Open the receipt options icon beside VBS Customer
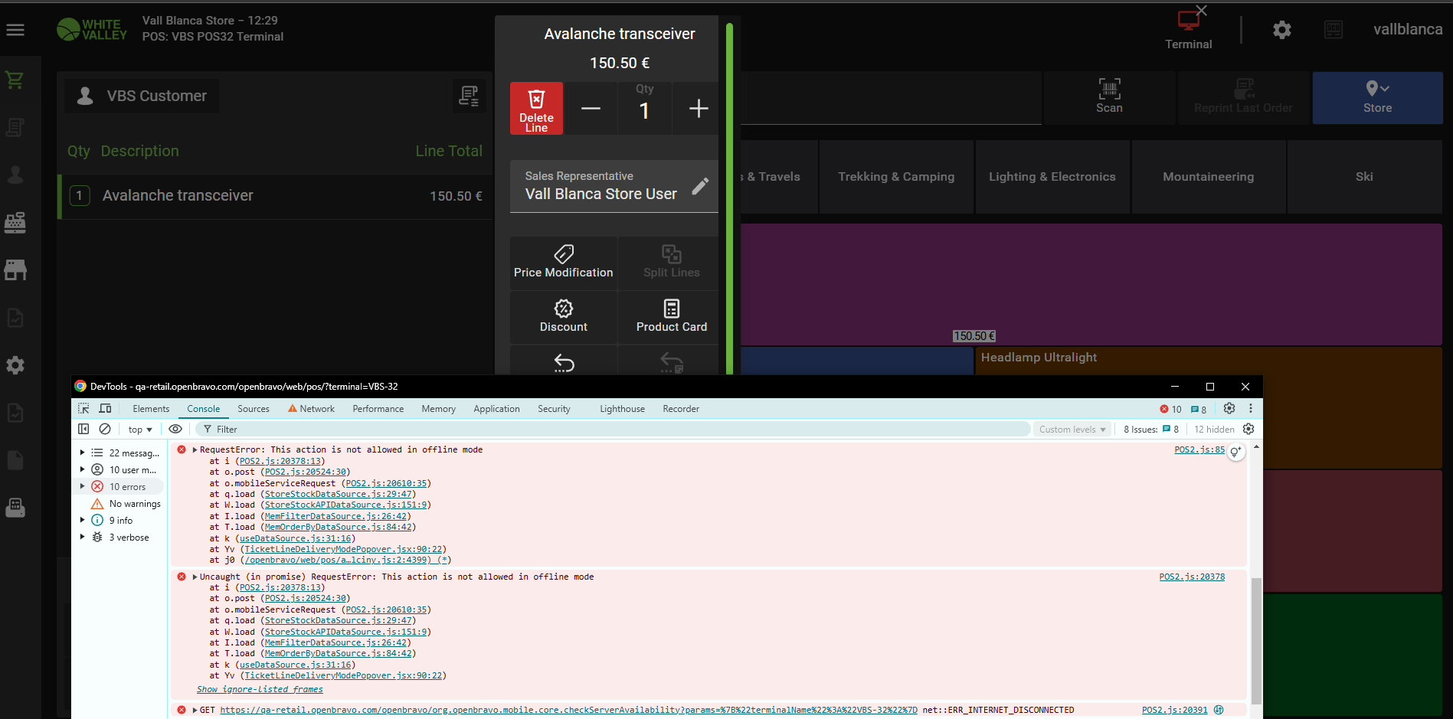1453x719 pixels. pos(469,96)
